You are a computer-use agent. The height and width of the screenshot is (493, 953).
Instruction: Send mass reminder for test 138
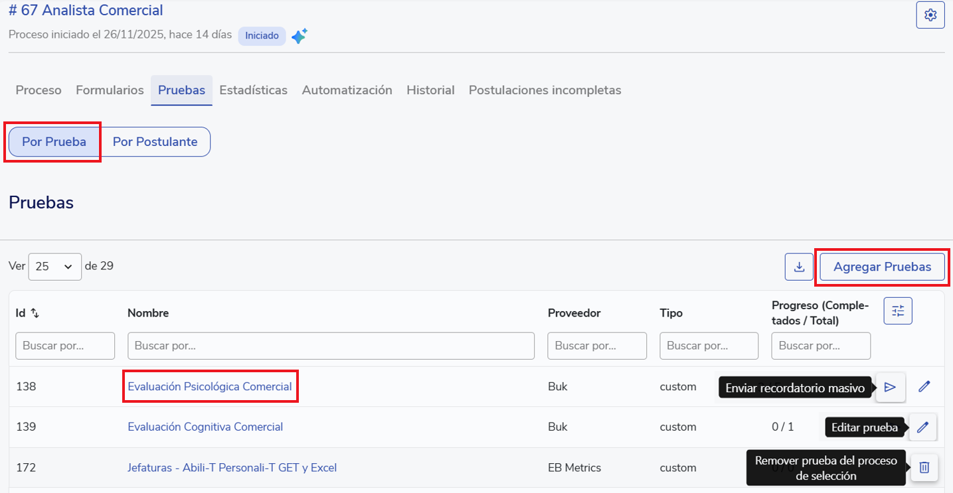pyautogui.click(x=891, y=387)
